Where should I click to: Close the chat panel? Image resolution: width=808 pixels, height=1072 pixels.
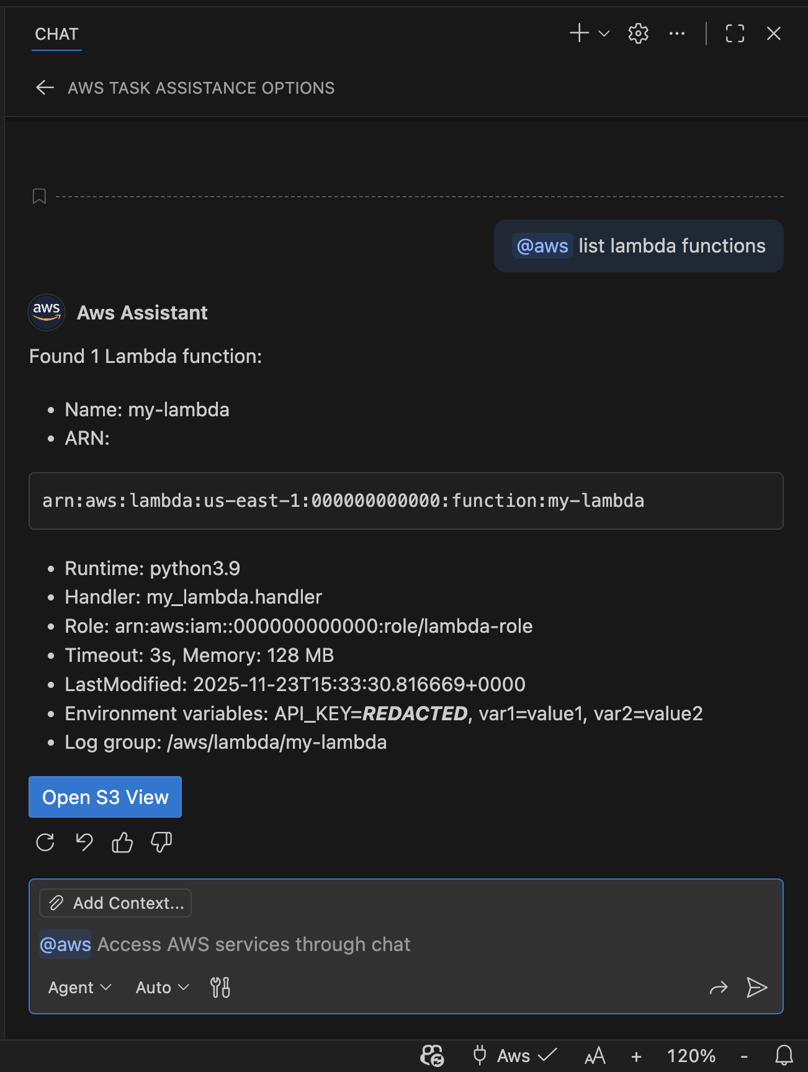773,33
